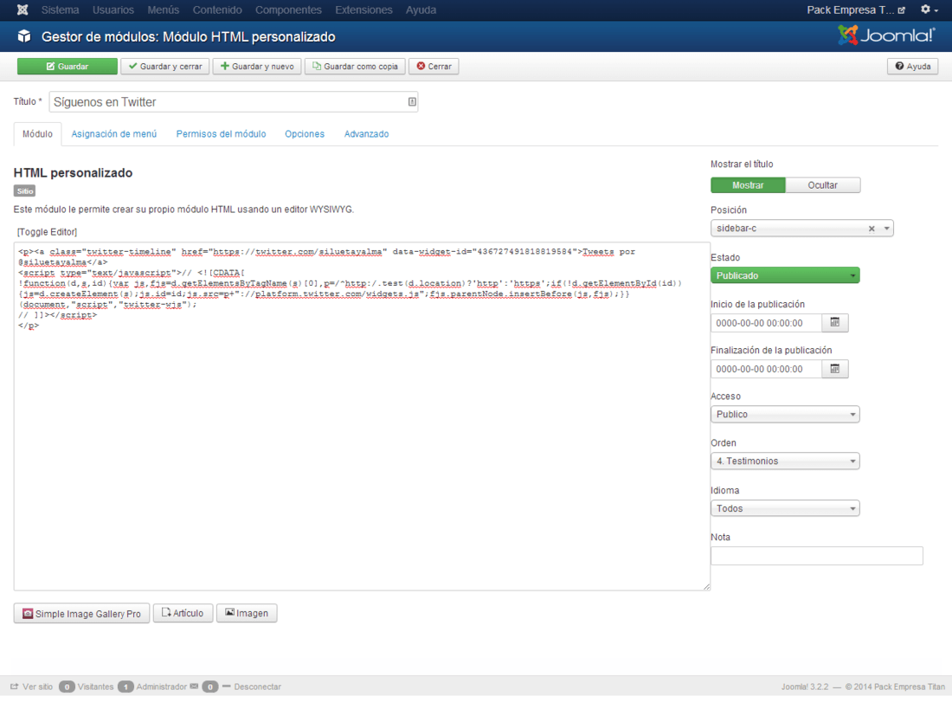The image size is (952, 716).
Task: Click the Inicio de la publicación date field
Action: [766, 323]
